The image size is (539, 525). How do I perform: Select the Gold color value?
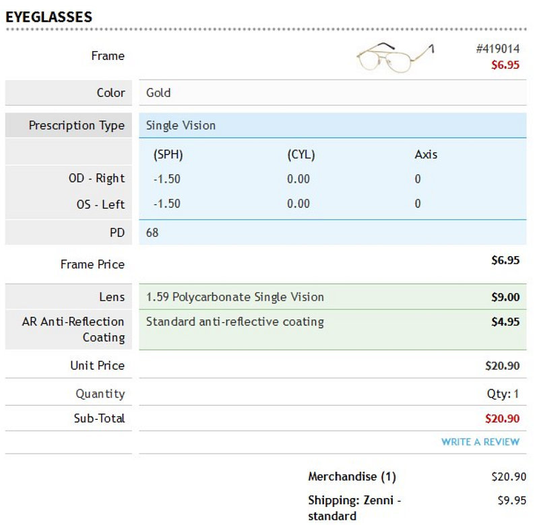tap(158, 93)
